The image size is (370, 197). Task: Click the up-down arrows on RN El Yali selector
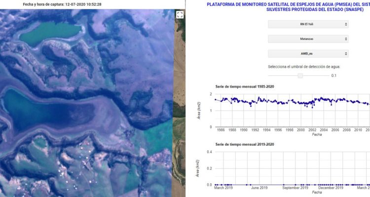345,24
